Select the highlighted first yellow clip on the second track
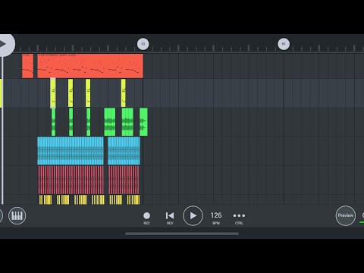The height and width of the screenshot is (273, 364). [53, 93]
